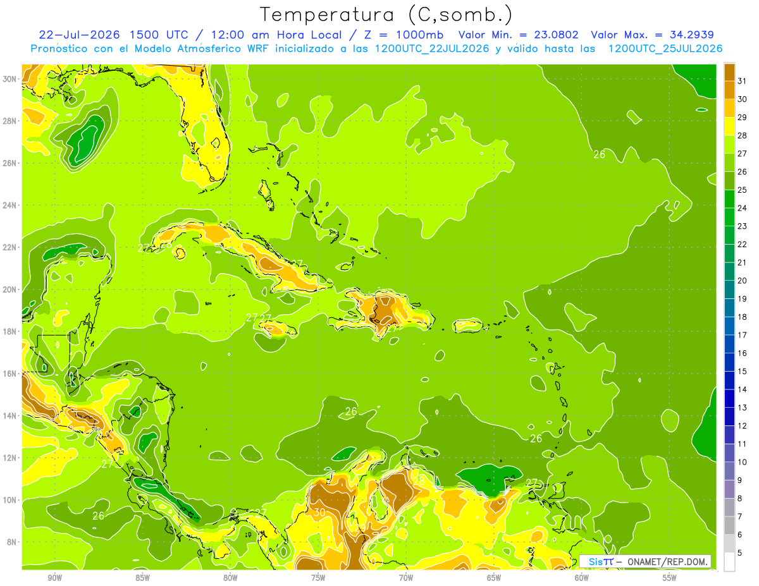Click the 10N latitude label
The height and width of the screenshot is (586, 759).
click(10, 500)
